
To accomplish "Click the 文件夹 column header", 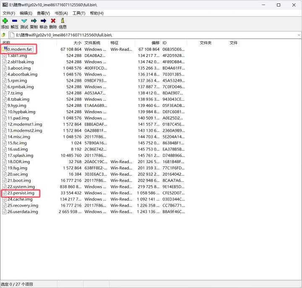I will pyautogui.click(x=200, y=43).
